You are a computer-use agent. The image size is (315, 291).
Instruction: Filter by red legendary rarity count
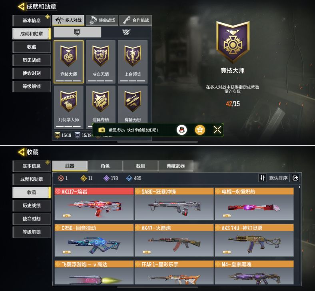(63, 178)
